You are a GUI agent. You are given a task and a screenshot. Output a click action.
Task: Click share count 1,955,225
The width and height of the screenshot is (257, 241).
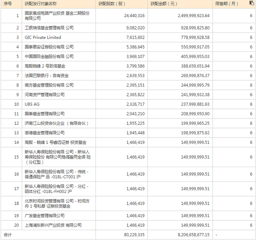(135, 123)
